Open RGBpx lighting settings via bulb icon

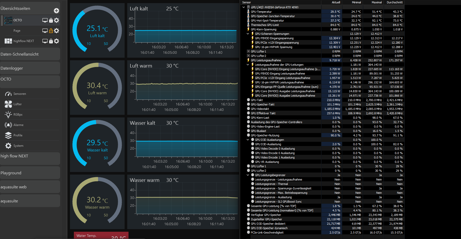9,114
